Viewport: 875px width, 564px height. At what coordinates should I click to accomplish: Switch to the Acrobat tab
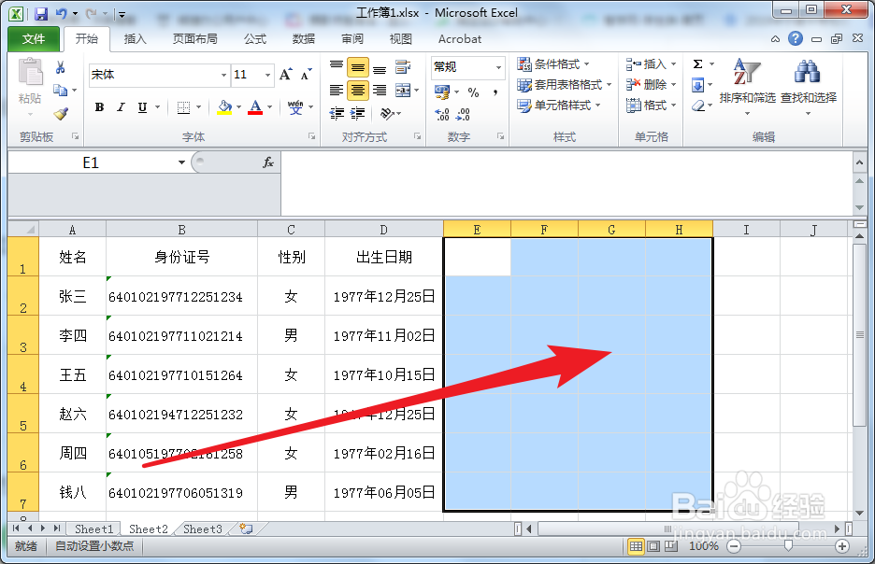pos(460,39)
